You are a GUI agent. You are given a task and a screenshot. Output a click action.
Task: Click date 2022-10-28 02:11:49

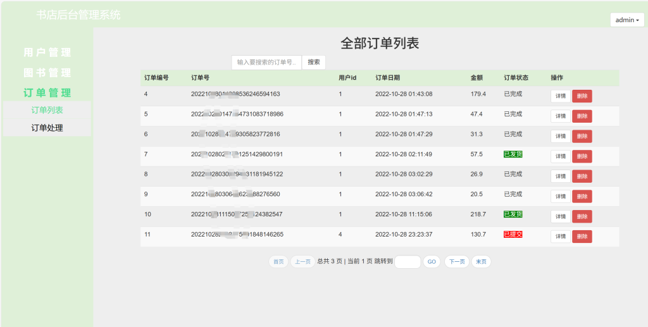(x=404, y=154)
